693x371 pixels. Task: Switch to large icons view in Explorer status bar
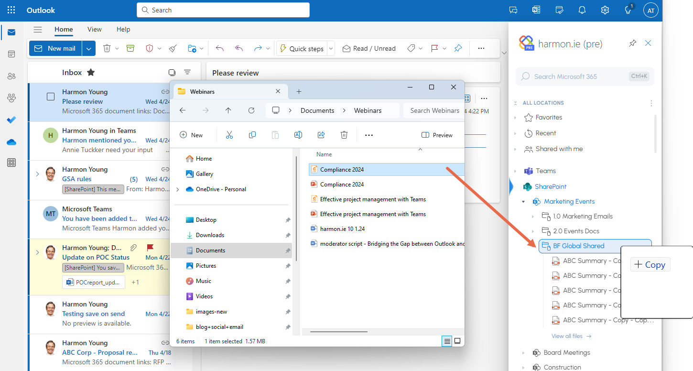point(457,341)
